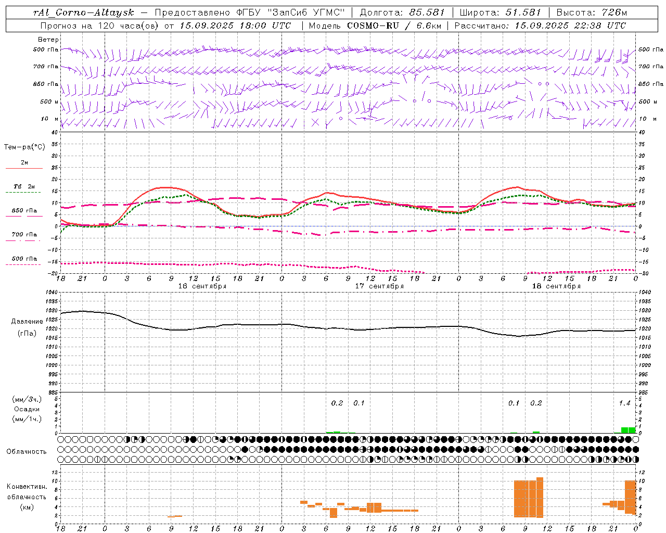Viewport: 666px width, 533px height.
Task: Click the 10 м wind level label on left
Action: (x=50, y=119)
